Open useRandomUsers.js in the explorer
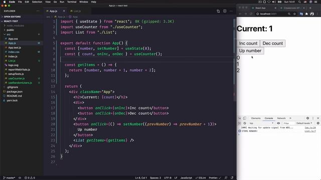This screenshot has height=180, width=321. point(20,83)
